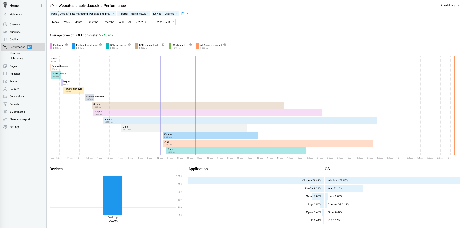Open the Lighthouse sub-page
The width and height of the screenshot is (461, 228).
point(16,58)
